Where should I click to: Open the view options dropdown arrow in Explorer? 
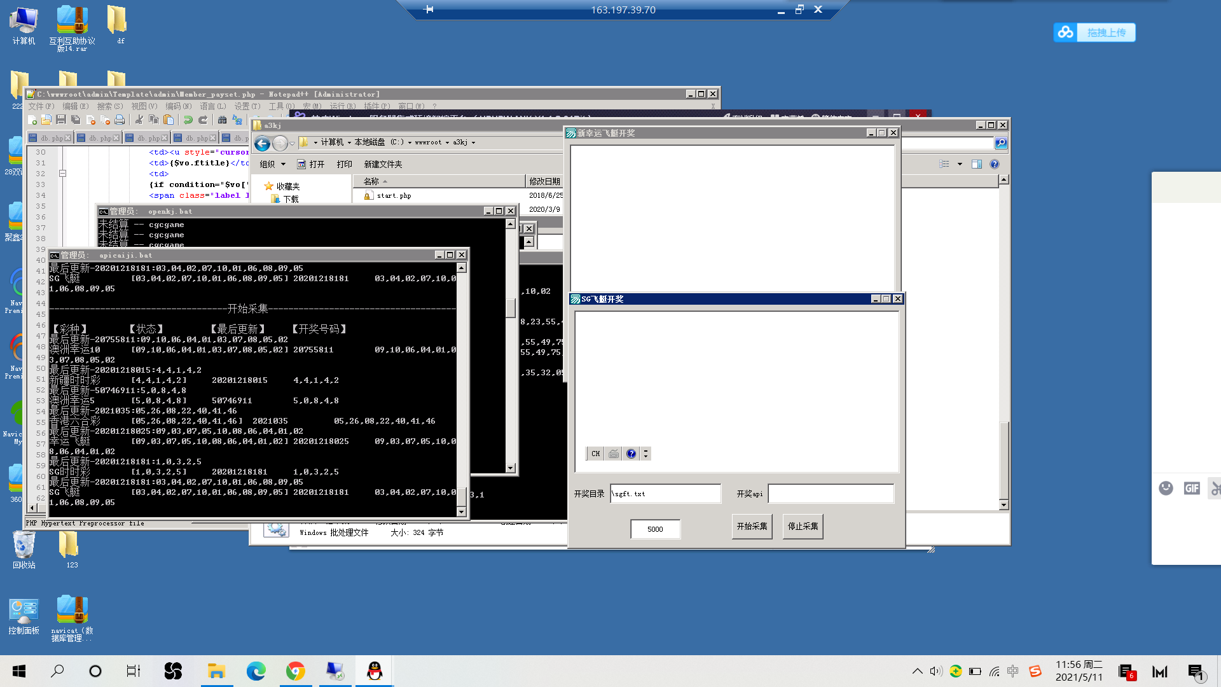(960, 164)
